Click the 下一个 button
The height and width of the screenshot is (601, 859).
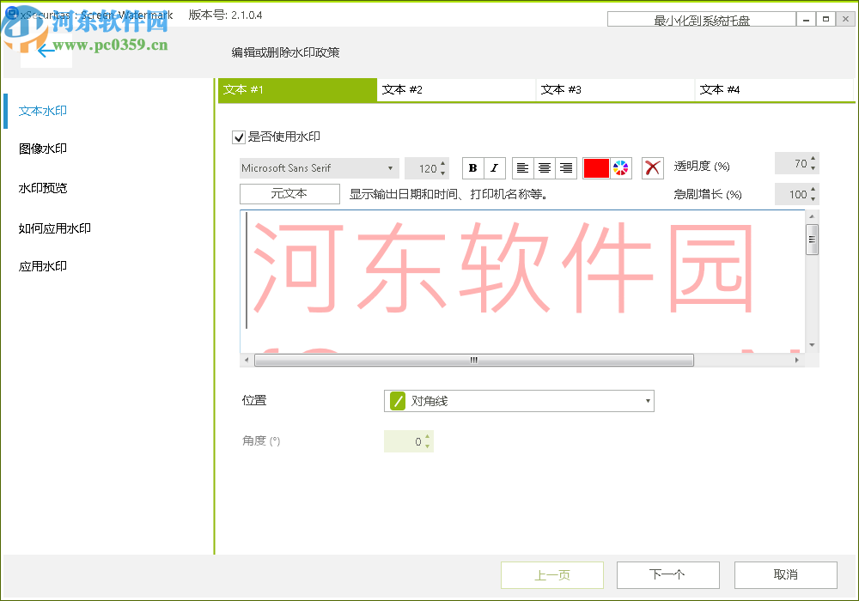coord(667,574)
